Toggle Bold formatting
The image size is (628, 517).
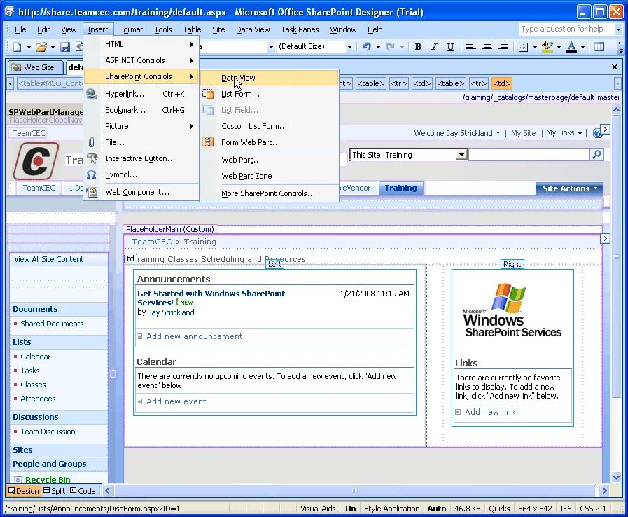point(418,46)
